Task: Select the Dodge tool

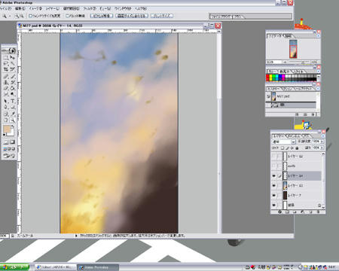Action: (12, 94)
